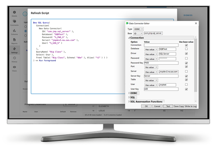Toggle Use base value for Table

[x=186, y=80]
